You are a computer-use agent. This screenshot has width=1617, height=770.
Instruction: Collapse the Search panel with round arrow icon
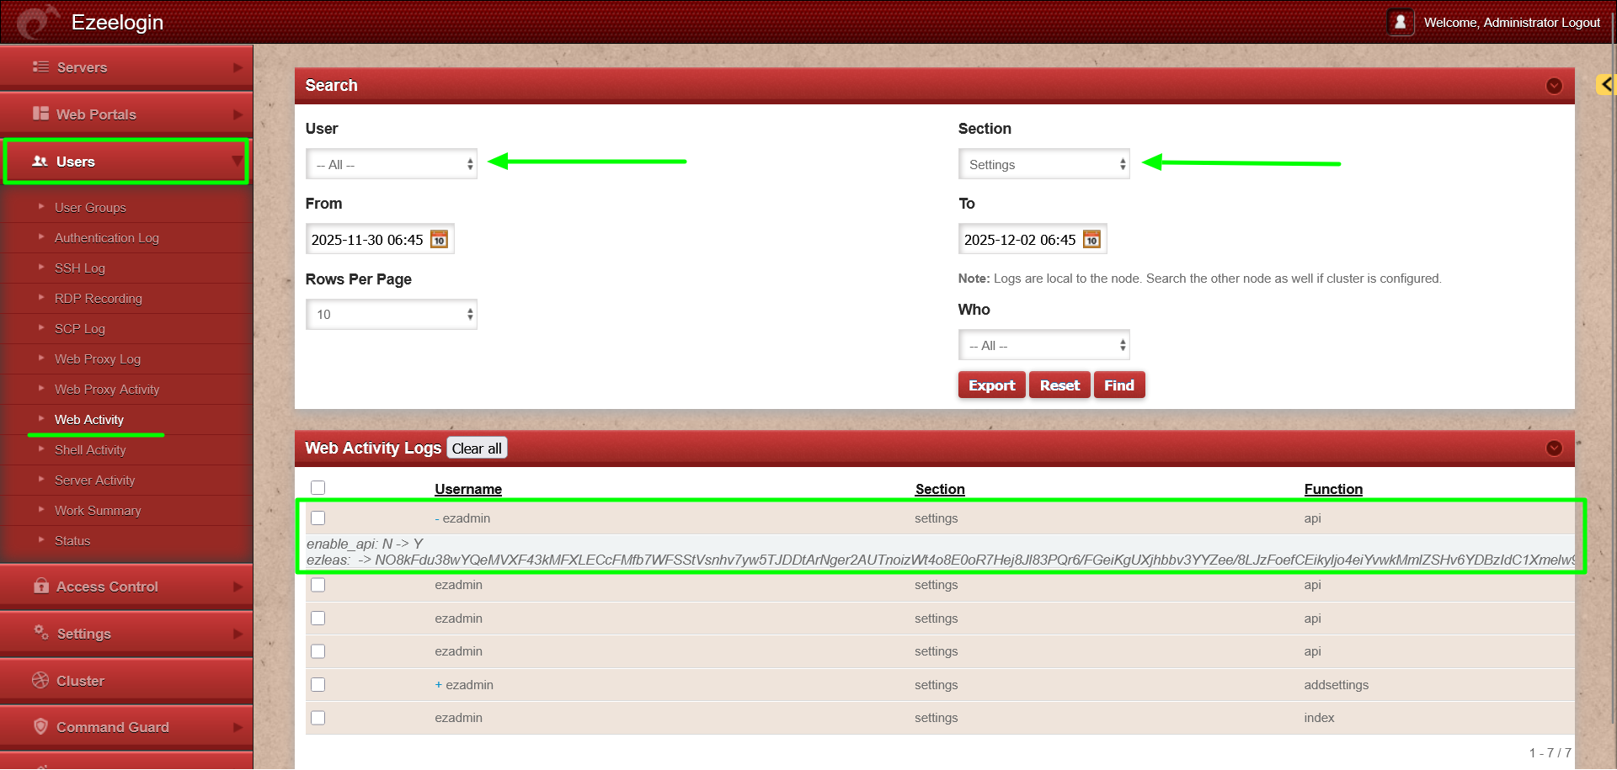pyautogui.click(x=1554, y=86)
